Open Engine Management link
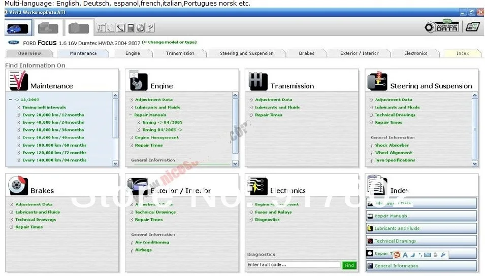This screenshot has height=276, width=485. click(x=156, y=137)
